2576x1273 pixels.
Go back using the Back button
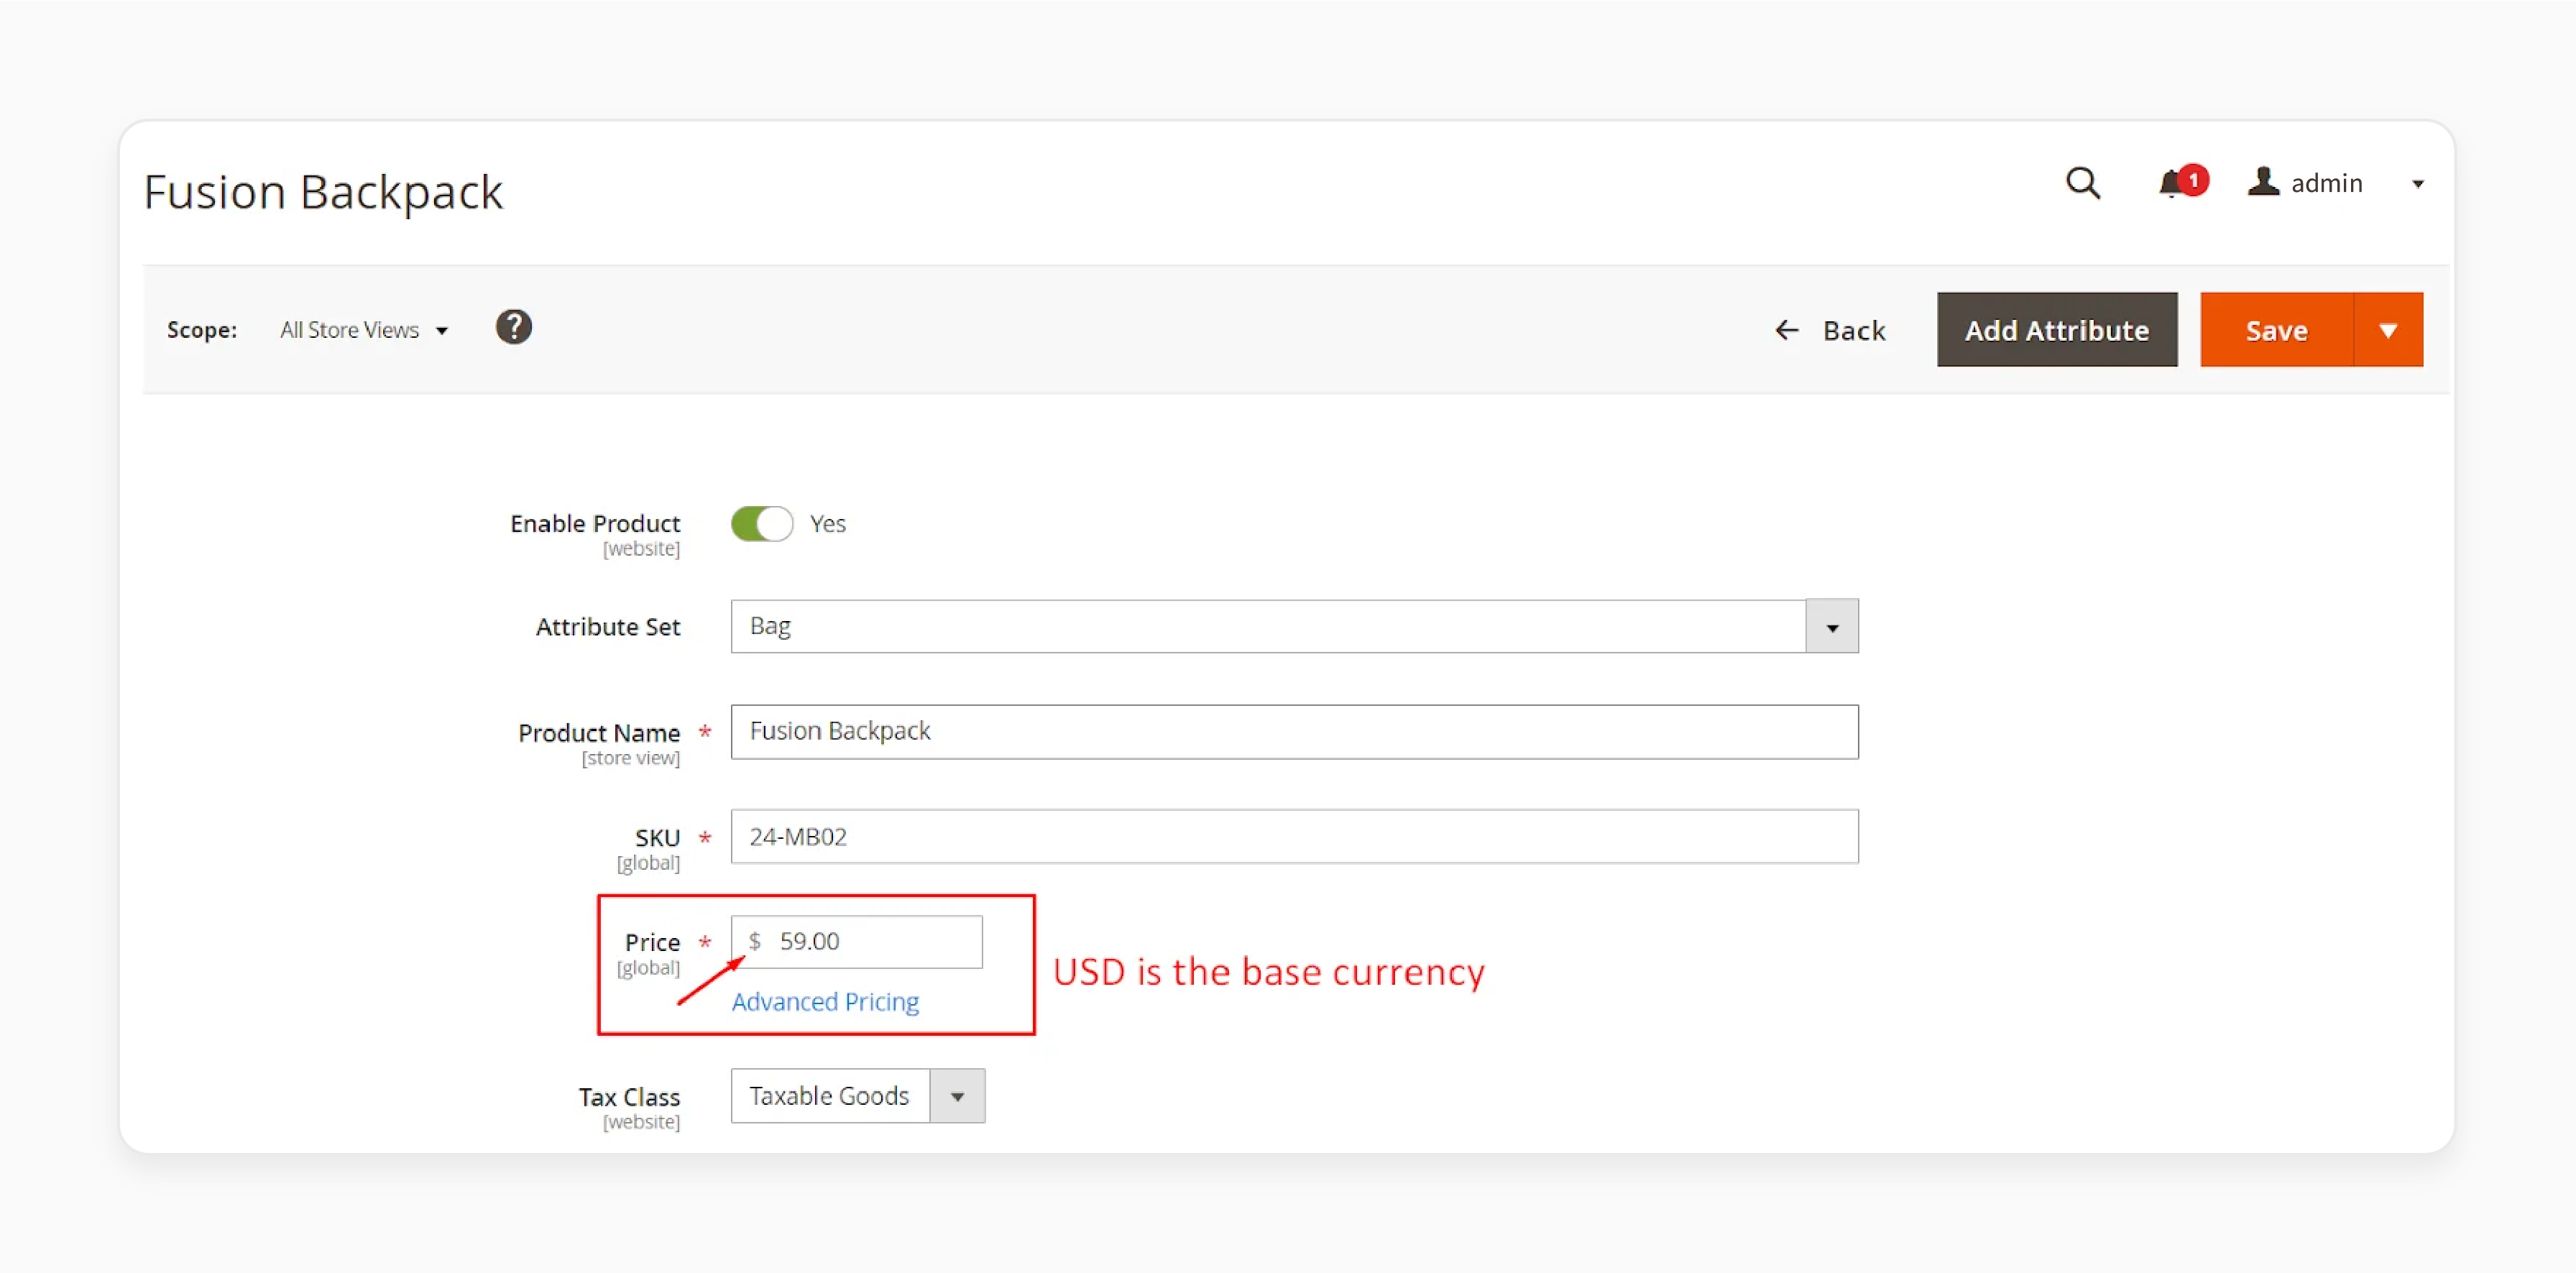1830,330
